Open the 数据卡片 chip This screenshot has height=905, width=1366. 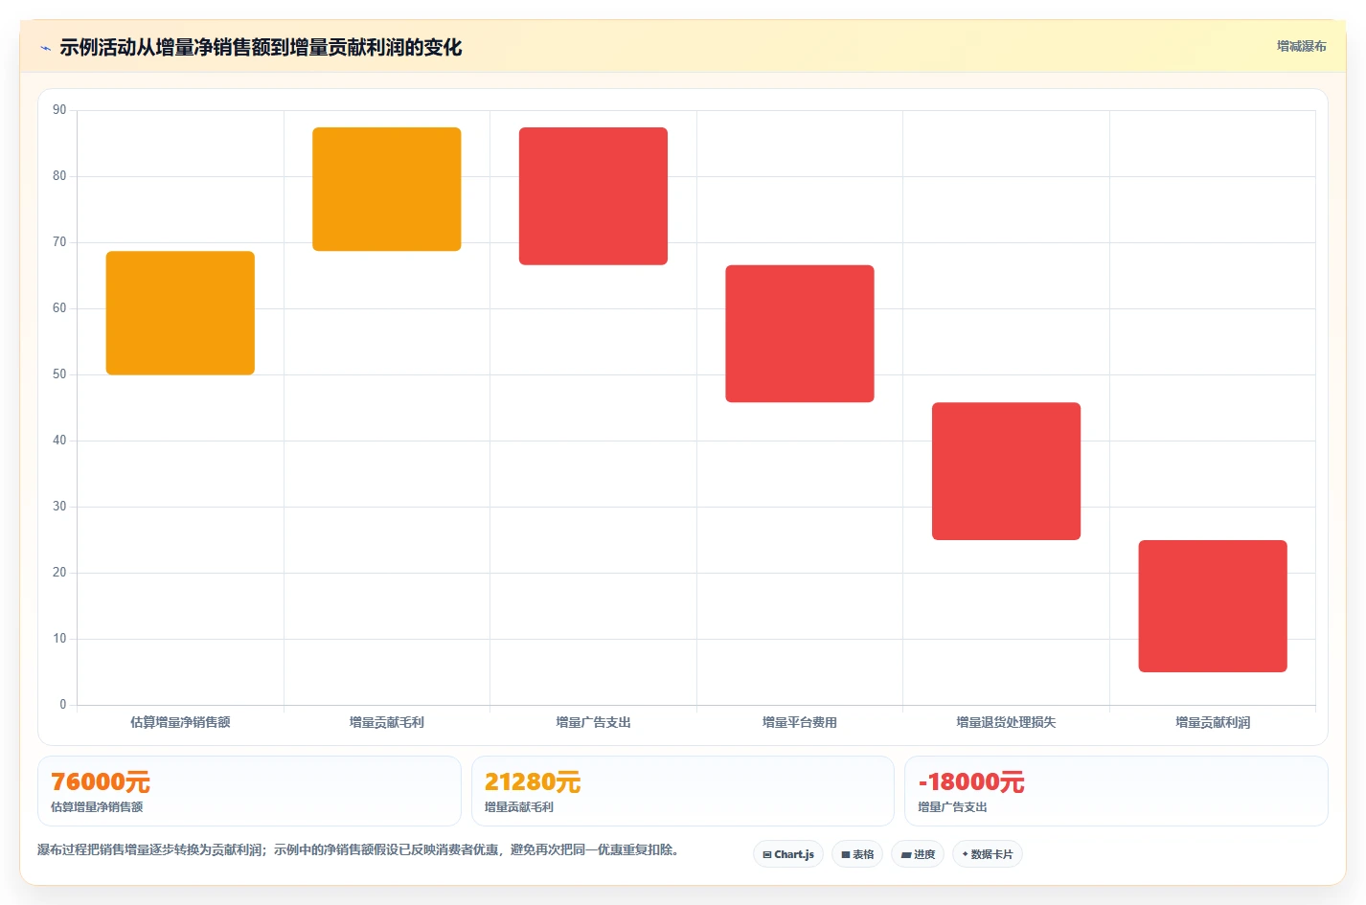[987, 854]
